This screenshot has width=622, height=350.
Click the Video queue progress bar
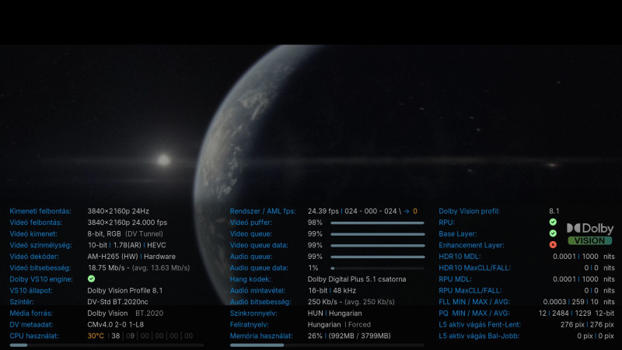(x=377, y=234)
